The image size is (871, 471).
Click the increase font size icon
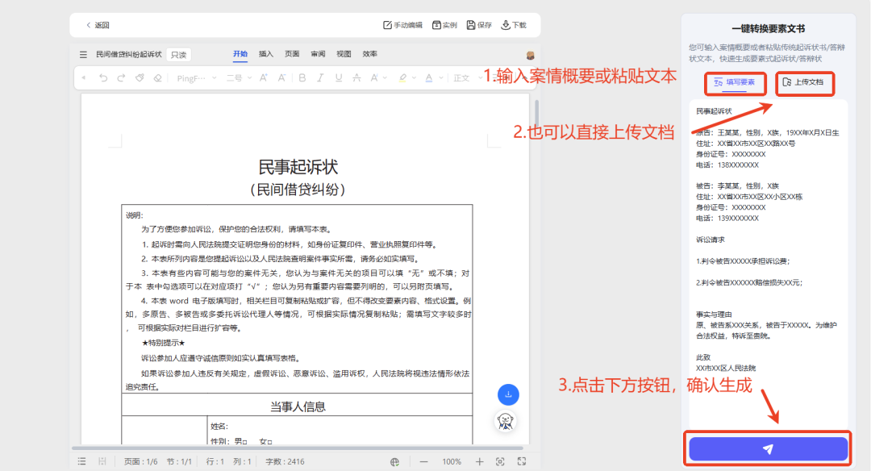coord(263,78)
